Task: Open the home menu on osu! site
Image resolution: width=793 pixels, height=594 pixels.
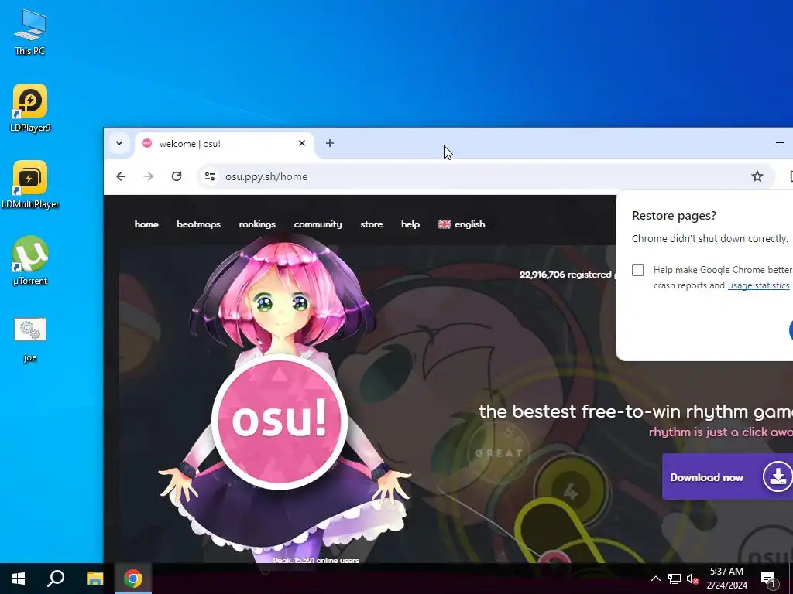Action: [x=146, y=224]
